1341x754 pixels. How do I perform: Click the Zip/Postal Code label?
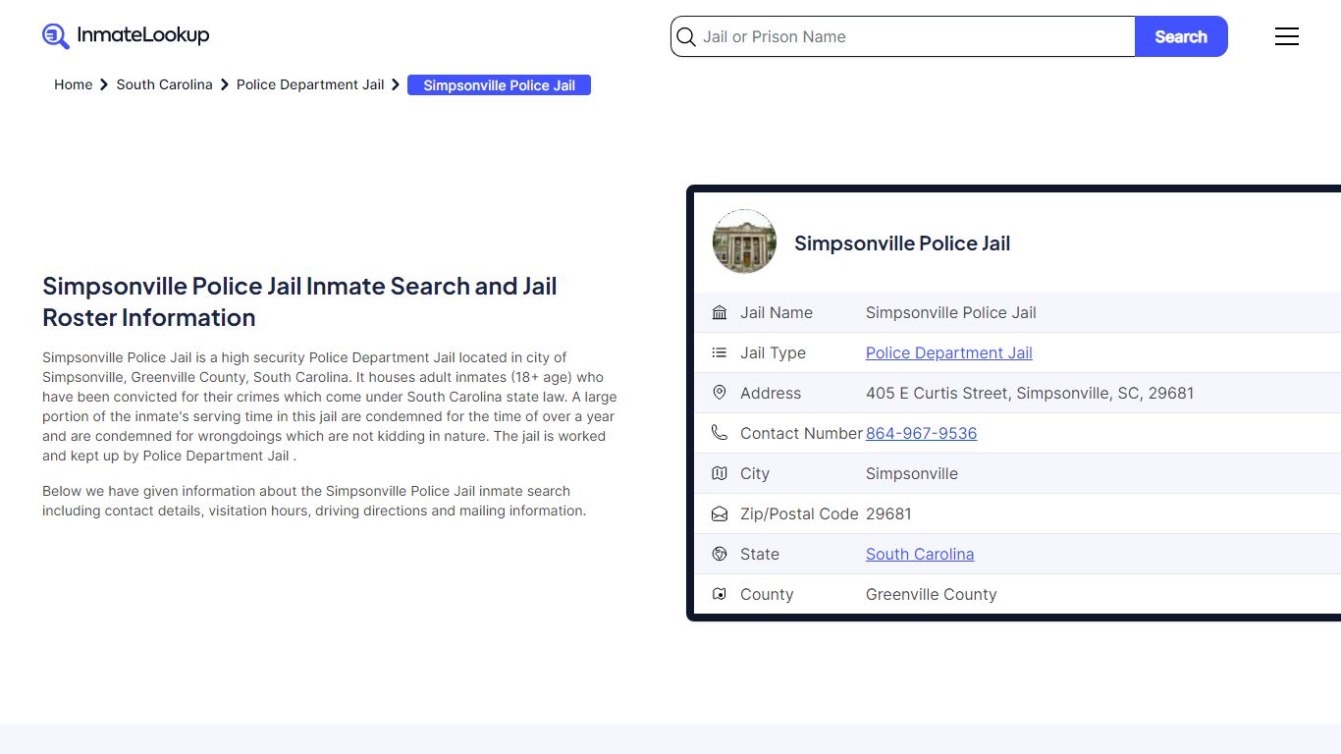799,513
